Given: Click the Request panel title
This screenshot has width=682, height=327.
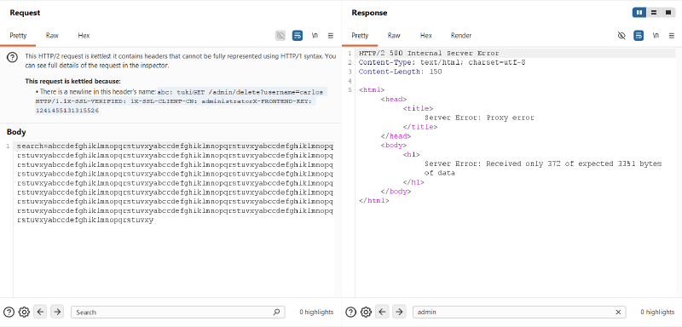Looking at the screenshot, I should pyautogui.click(x=25, y=13).
